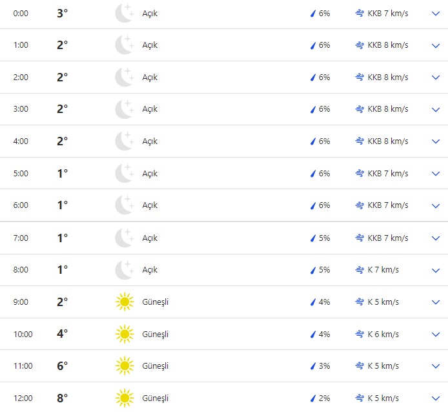
Task: Click the wind icon in the 5:00 row
Action: pos(360,173)
